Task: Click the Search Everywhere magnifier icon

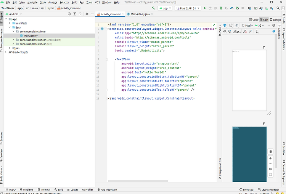Action: [278, 8]
